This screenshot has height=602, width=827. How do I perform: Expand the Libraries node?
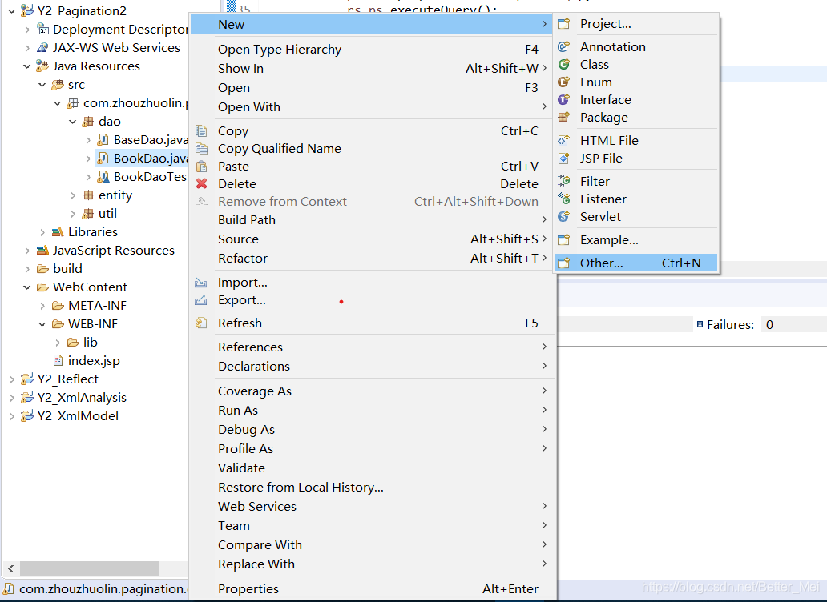(42, 232)
